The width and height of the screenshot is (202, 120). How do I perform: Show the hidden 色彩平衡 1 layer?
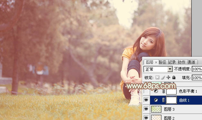coord(146,91)
